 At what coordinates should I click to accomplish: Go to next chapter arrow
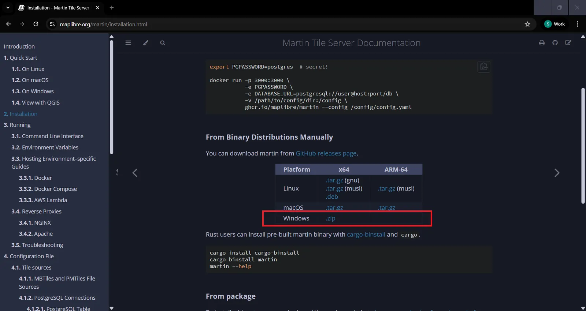[x=557, y=173]
